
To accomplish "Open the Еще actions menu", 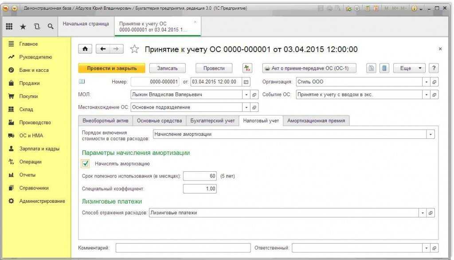I will click(x=409, y=68).
